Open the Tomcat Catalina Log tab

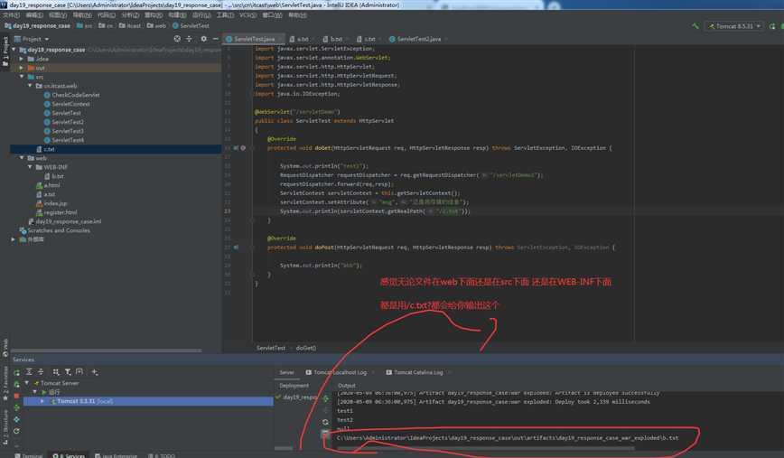click(418, 372)
